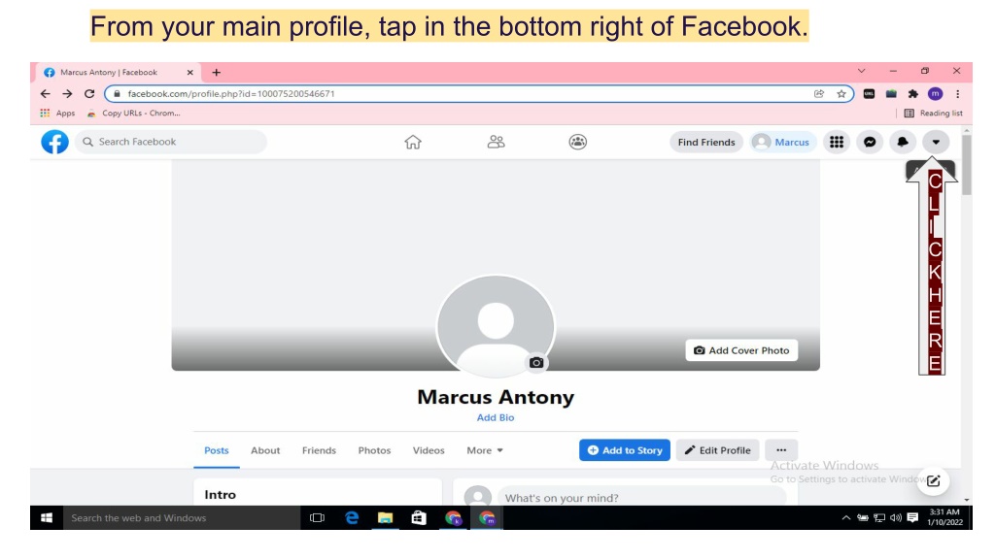The width and height of the screenshot is (995, 559).
Task: Click the Find Friends button
Action: click(706, 142)
